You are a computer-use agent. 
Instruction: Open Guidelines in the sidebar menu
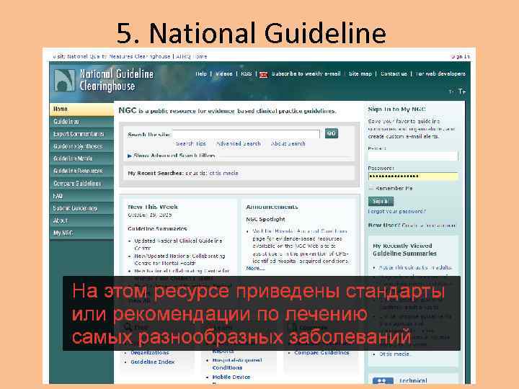click(x=81, y=122)
